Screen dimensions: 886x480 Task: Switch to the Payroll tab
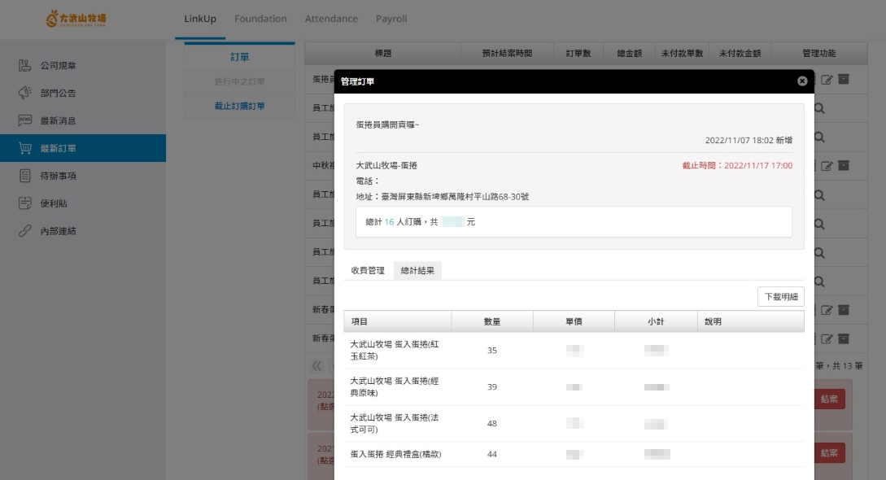point(391,19)
